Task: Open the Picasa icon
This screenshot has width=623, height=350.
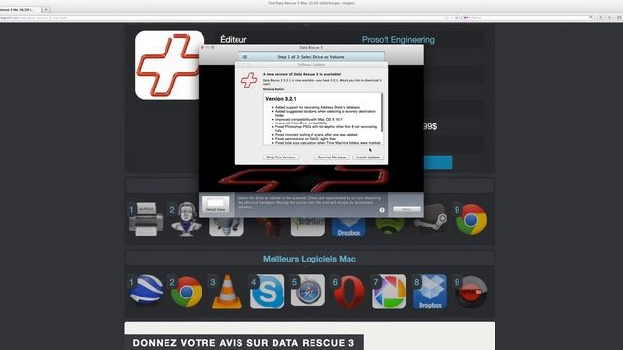Action: pos(389,292)
